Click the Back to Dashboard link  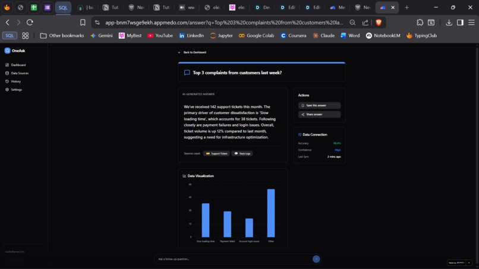[192, 52]
